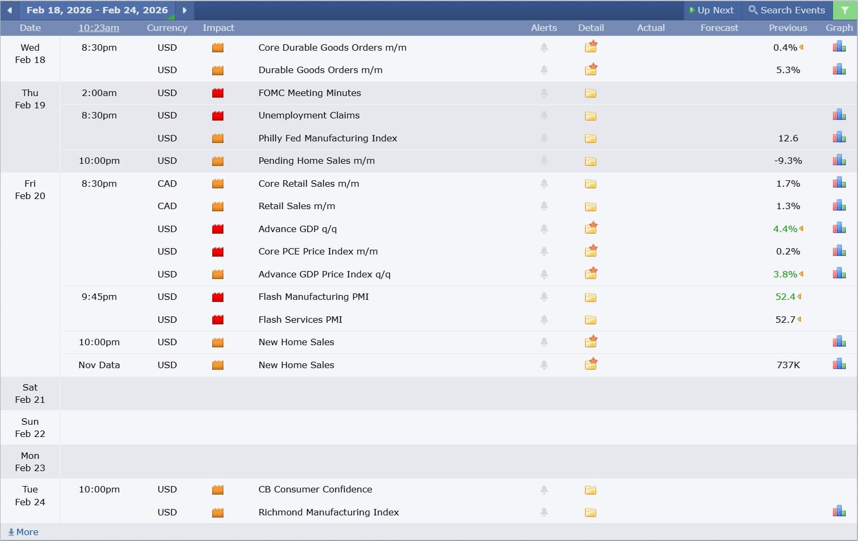Open Search Events
This screenshot has height=541, width=858.
pyautogui.click(x=787, y=10)
